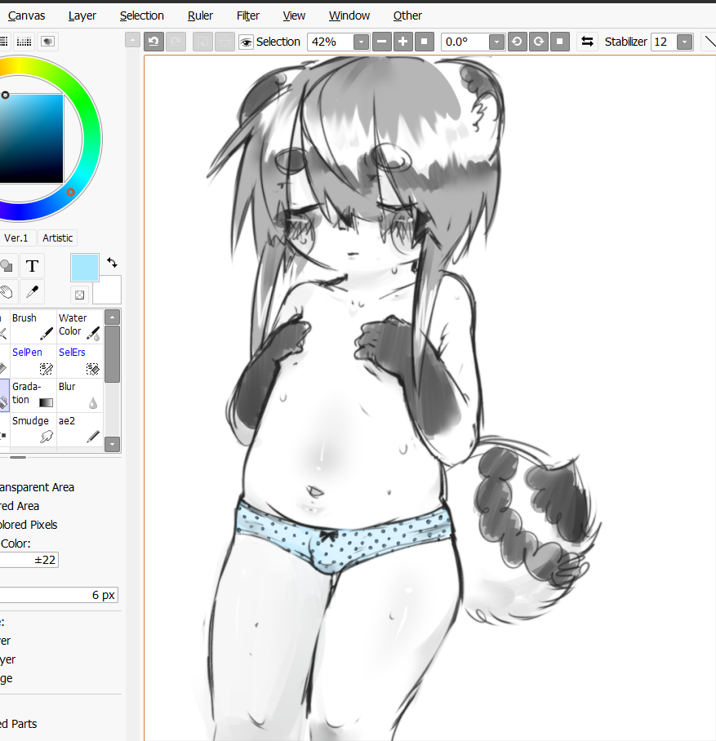Pick the Eyedropper tool
This screenshot has width=716, height=741.
pos(32,291)
